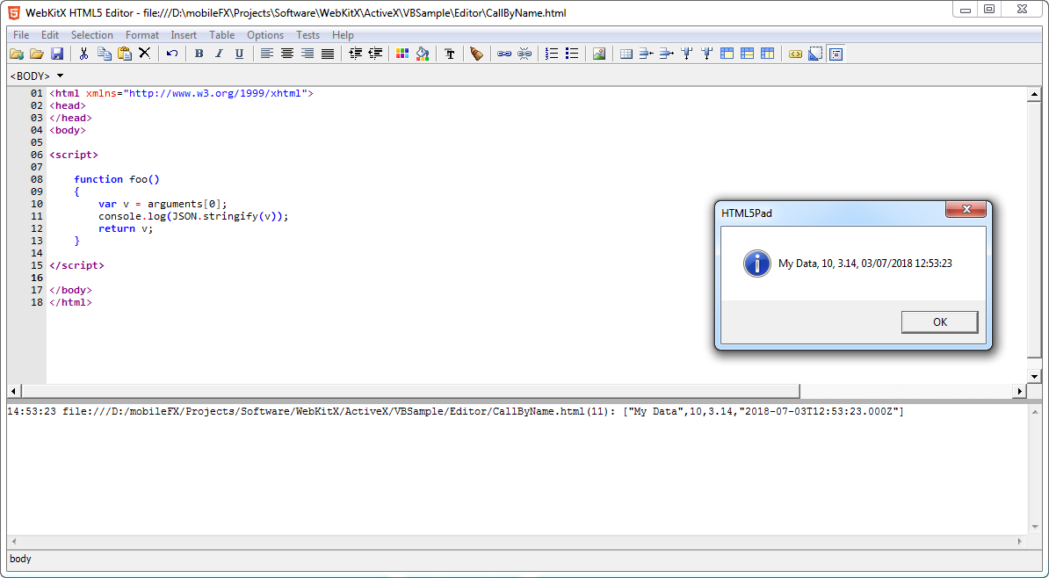Click the editor's horizontal scrollbar right arrow

pos(1020,391)
